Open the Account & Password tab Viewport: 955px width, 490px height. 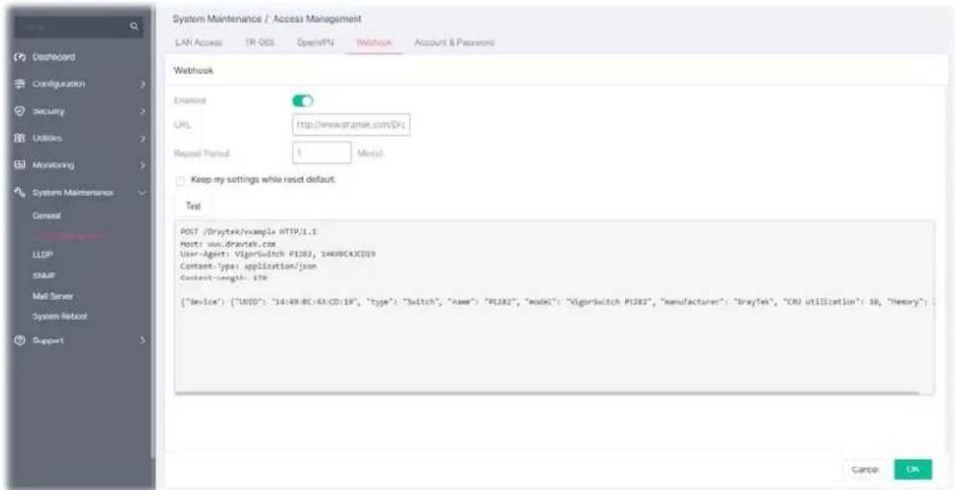click(454, 43)
